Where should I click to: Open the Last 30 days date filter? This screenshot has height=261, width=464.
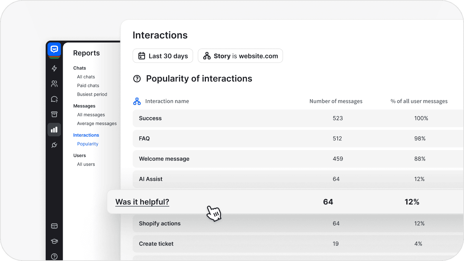pos(162,56)
